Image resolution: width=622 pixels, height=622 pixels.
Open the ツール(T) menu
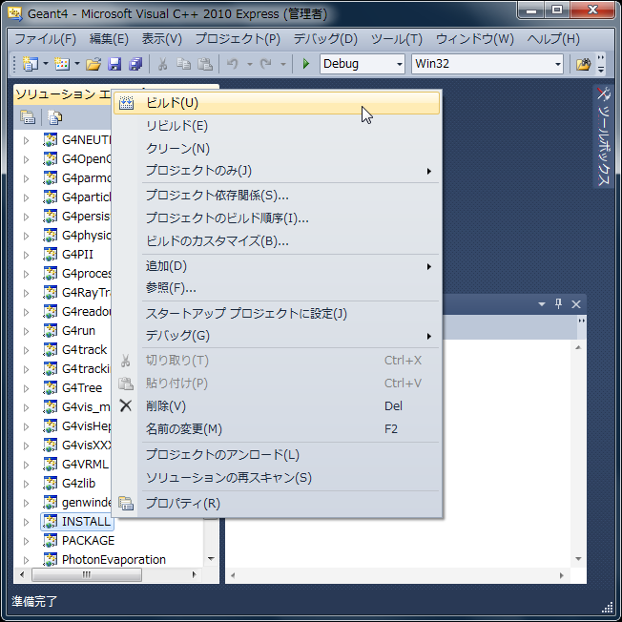(397, 39)
